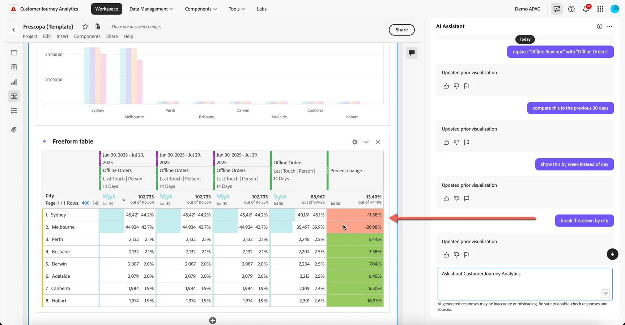
Task: Go back with the left chevron arrow
Action: coord(14,30)
